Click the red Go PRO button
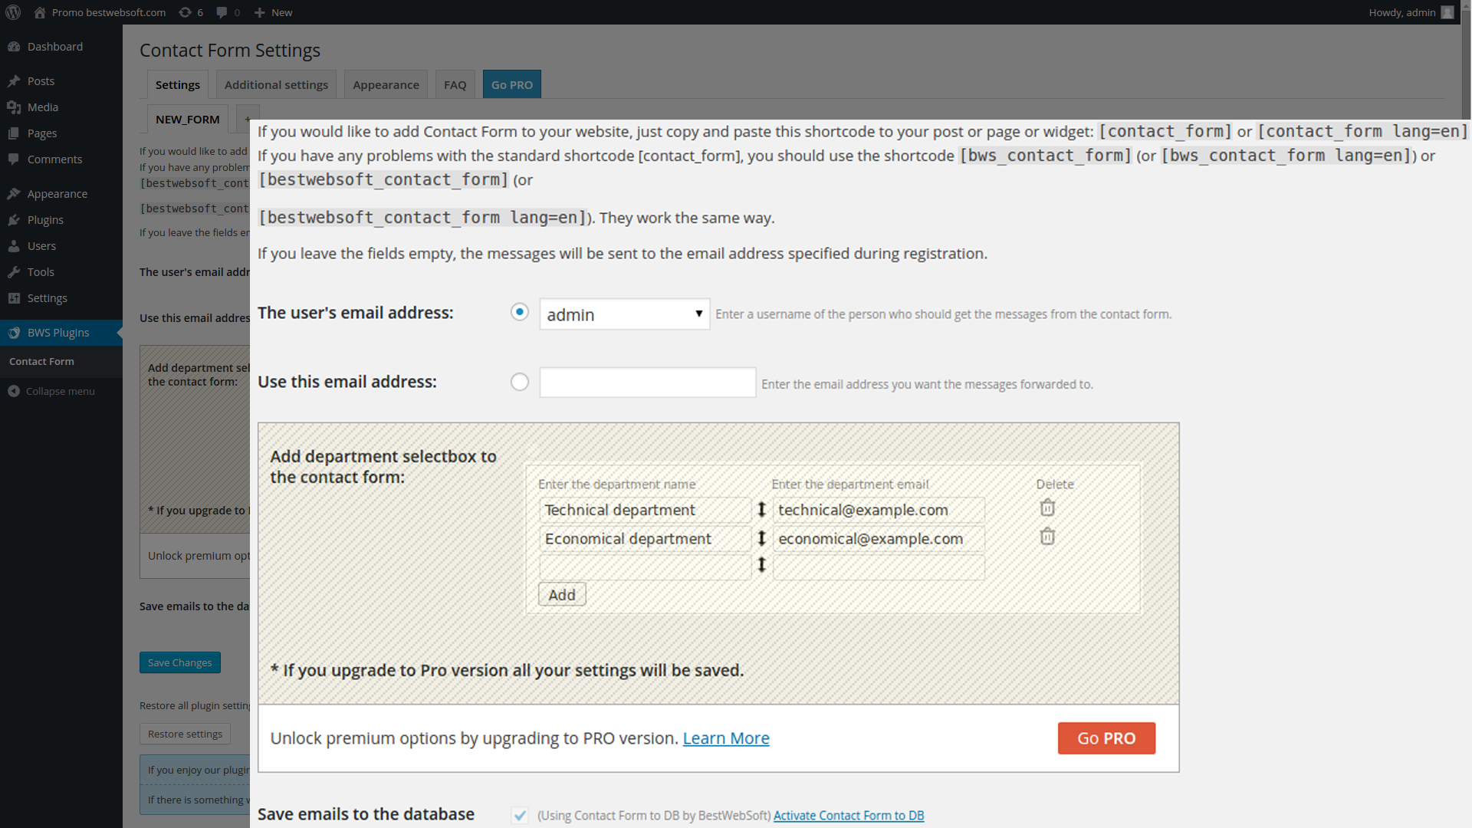Image resolution: width=1472 pixels, height=828 pixels. 1106,738
